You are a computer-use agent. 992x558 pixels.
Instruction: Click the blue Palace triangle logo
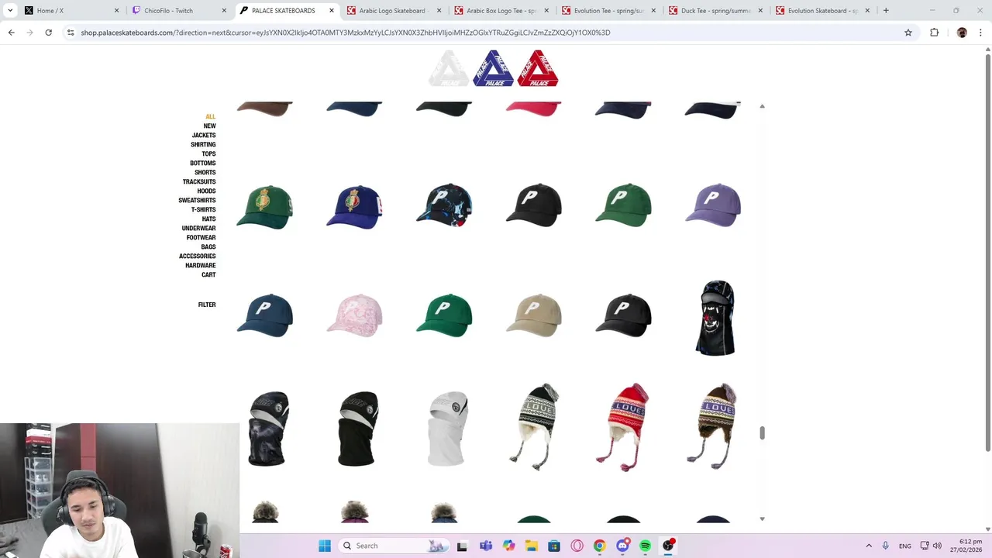493,68
